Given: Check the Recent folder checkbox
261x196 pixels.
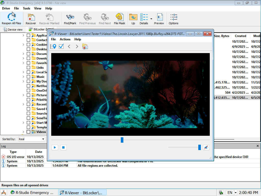Looking at the screenshot, I should (x=29, y=104).
